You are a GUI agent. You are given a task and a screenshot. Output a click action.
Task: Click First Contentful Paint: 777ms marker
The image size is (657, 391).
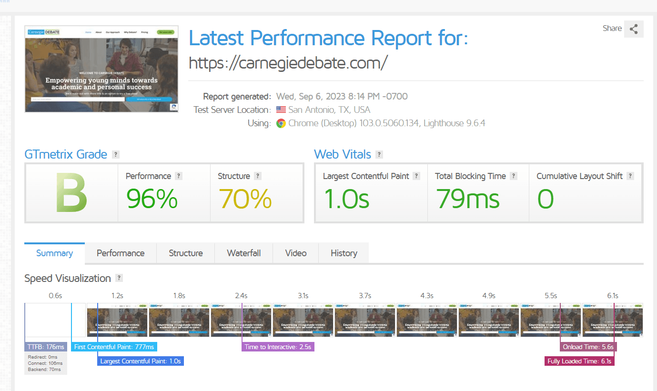[x=114, y=347]
